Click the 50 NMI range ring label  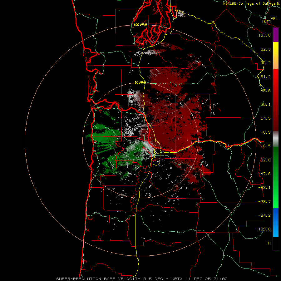click(140, 83)
